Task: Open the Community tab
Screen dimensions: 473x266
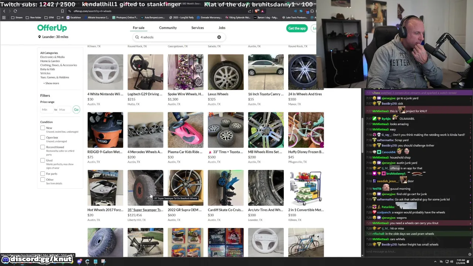Action: pos(168,28)
